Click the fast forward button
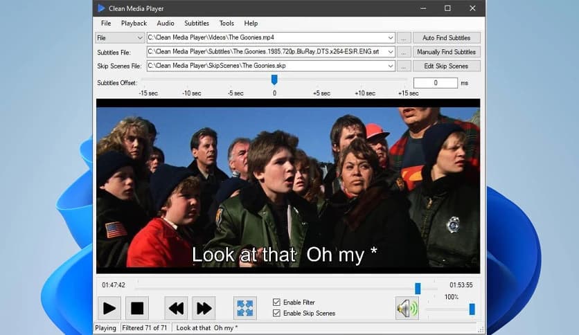 click(204, 308)
